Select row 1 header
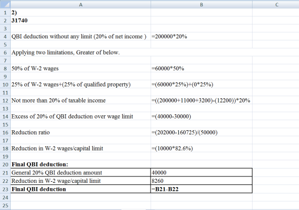This screenshot has width=299, height=210. [x=5, y=13]
